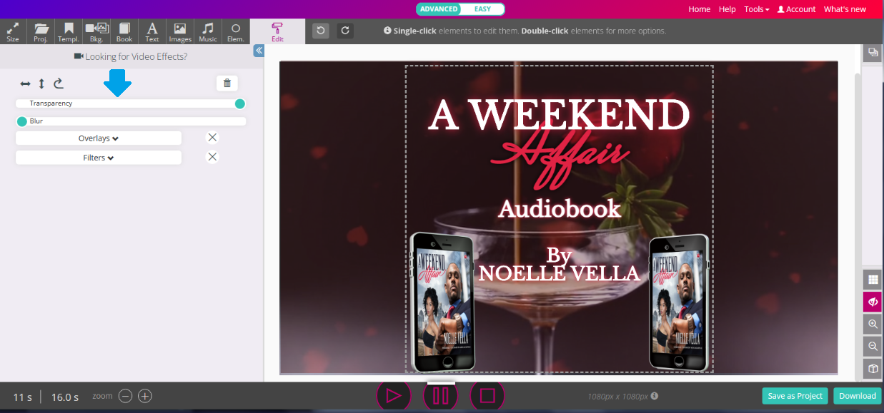
Task: Click the redo button
Action: tap(345, 31)
